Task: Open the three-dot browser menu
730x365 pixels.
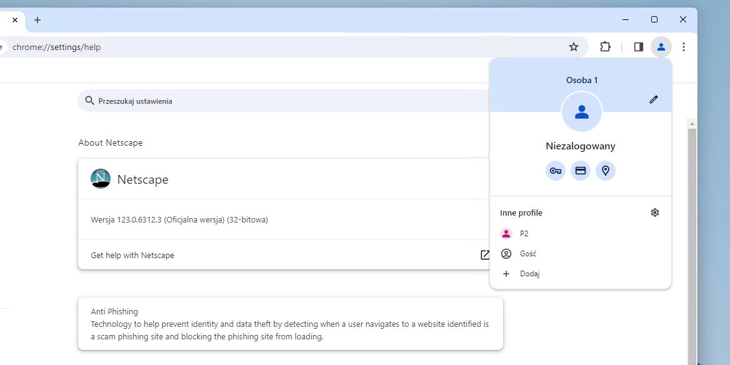Action: tap(684, 47)
